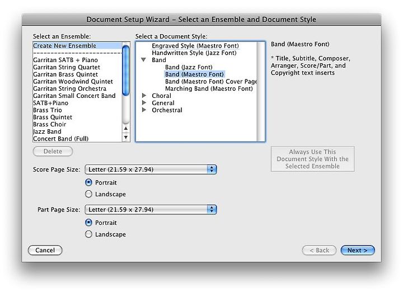Image resolution: width=403 pixels, height=292 pixels.
Task: Click the ensemble list blue scrollbar thumb
Action: coord(126,70)
